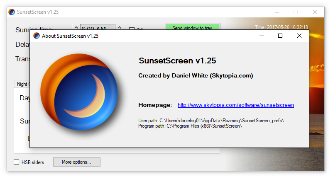Click the SunsetScreen moon logo image
The width and height of the screenshot is (333, 179).
point(79,92)
